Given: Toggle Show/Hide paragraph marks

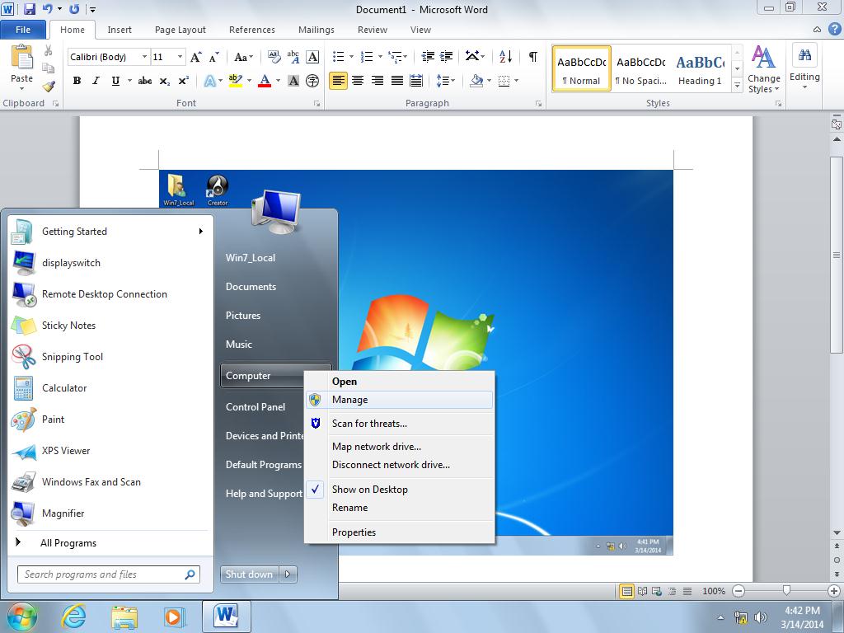Looking at the screenshot, I should click(x=533, y=57).
